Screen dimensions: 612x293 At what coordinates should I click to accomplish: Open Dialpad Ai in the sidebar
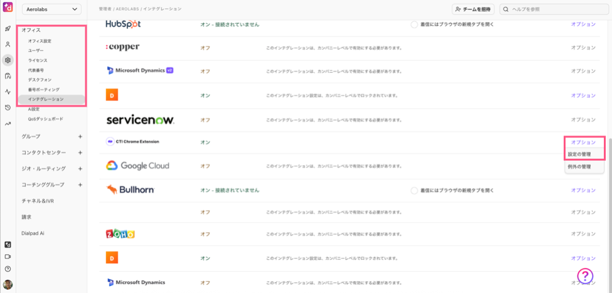click(33, 233)
